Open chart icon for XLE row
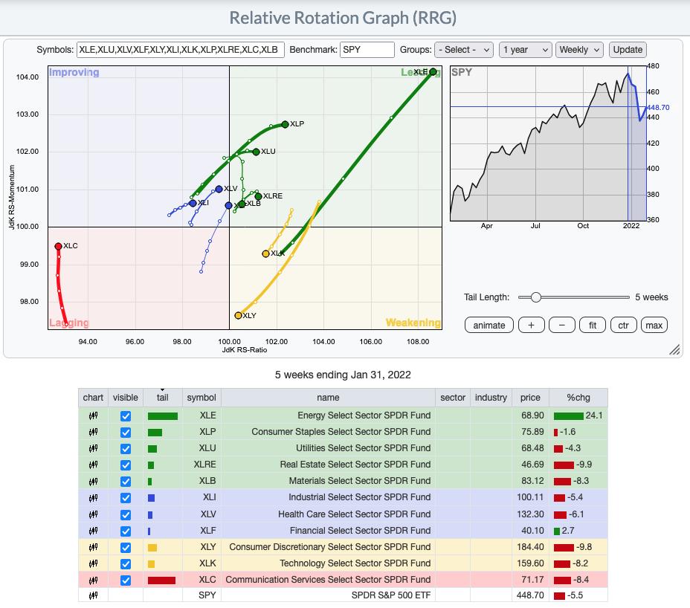The width and height of the screenshot is (690, 608). coord(93,415)
